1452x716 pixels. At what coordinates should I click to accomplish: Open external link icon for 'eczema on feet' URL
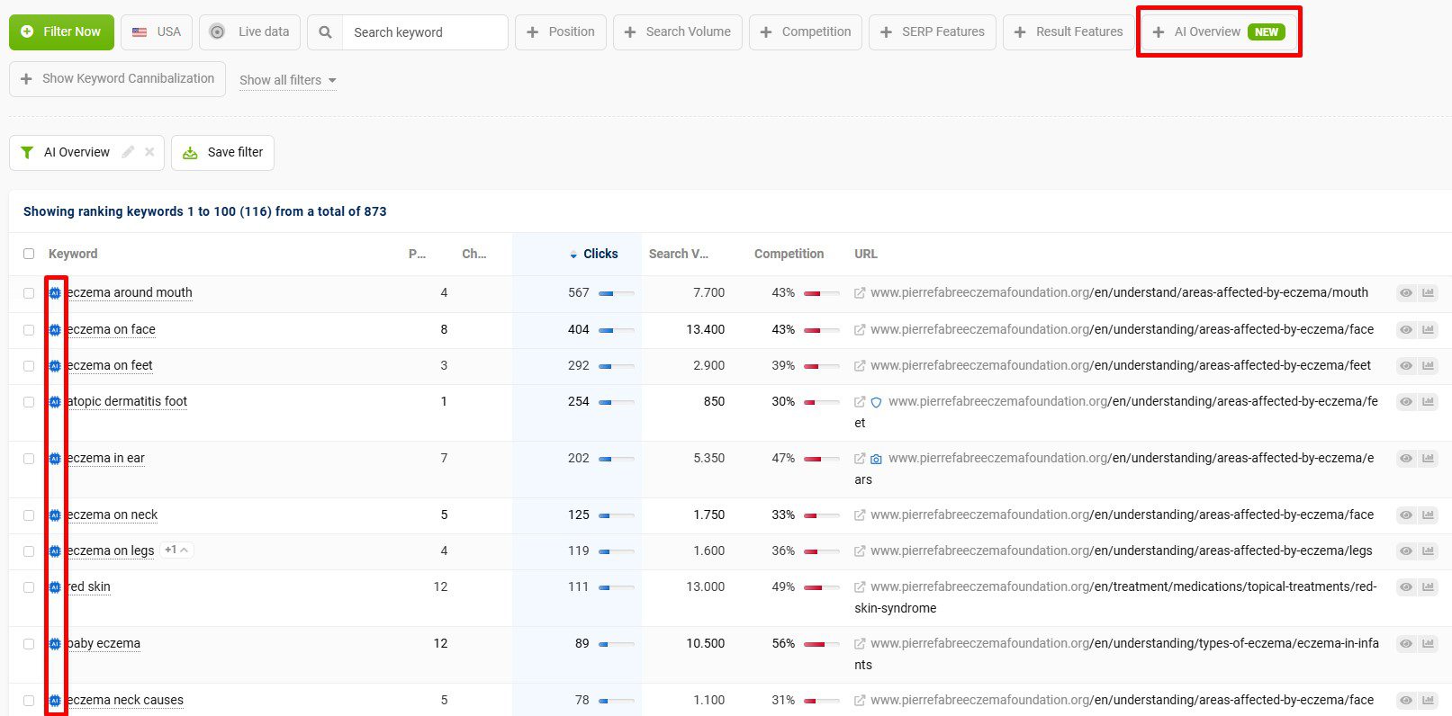[860, 366]
